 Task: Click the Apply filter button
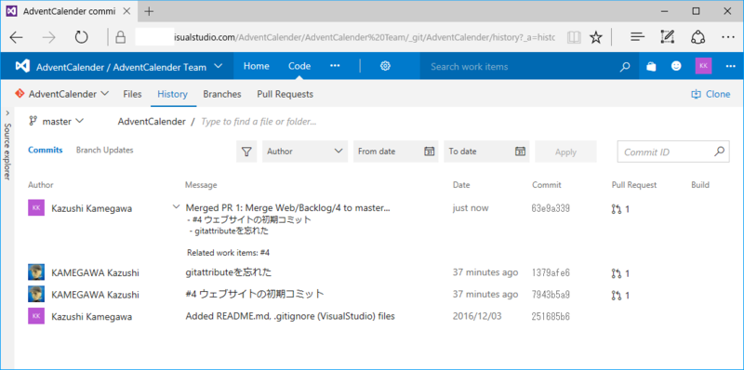coord(565,152)
